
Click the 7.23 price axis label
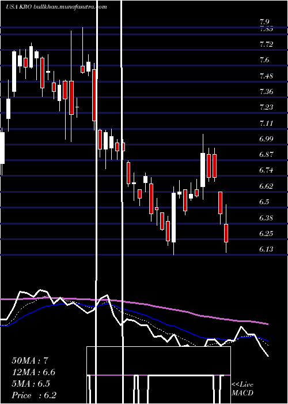[266, 107]
